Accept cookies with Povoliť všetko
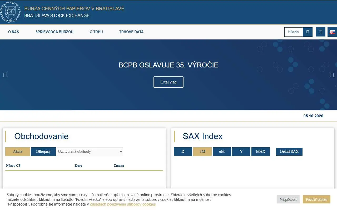The image size is (337, 210). (316, 199)
